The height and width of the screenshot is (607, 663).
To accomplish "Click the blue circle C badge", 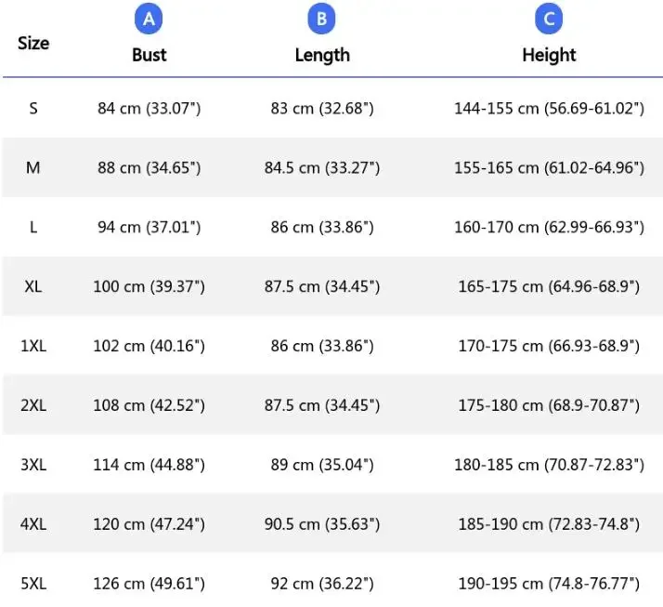I will (x=548, y=20).
